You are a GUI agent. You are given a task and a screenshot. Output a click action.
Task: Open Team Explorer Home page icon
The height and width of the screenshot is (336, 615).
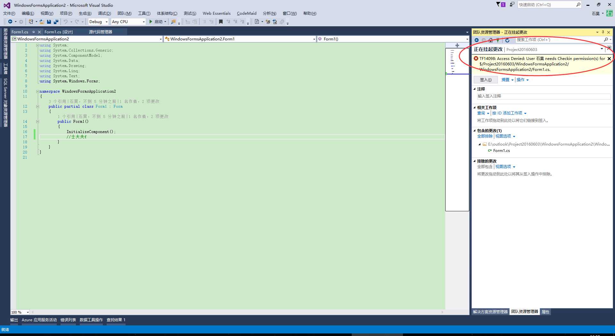tap(491, 40)
